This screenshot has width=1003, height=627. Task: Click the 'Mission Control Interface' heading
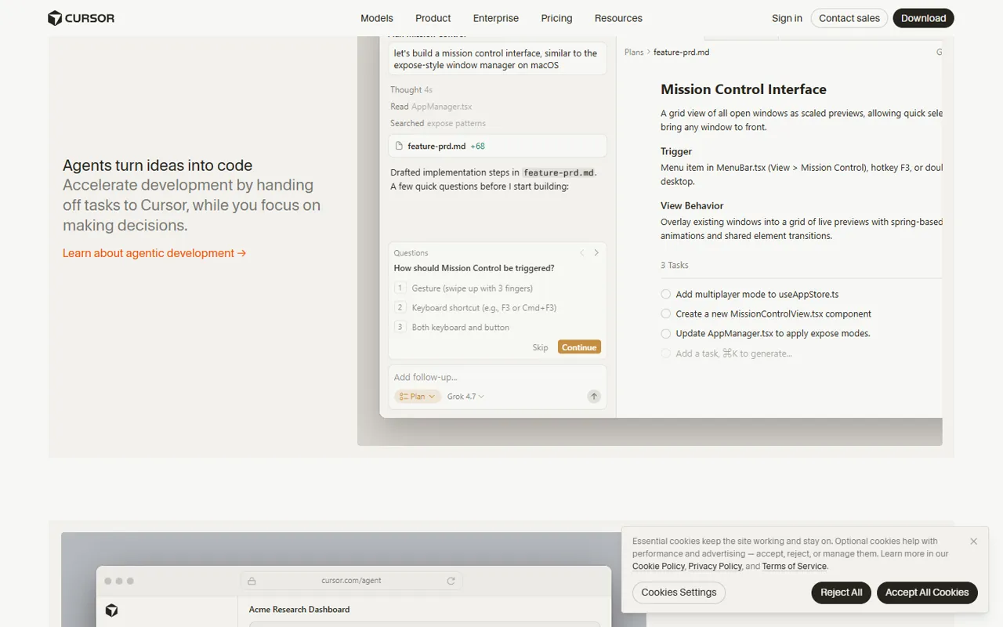pyautogui.click(x=744, y=89)
